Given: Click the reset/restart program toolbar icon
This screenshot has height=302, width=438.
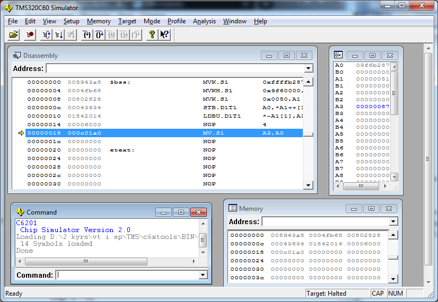Looking at the screenshot, I should click(x=46, y=35).
